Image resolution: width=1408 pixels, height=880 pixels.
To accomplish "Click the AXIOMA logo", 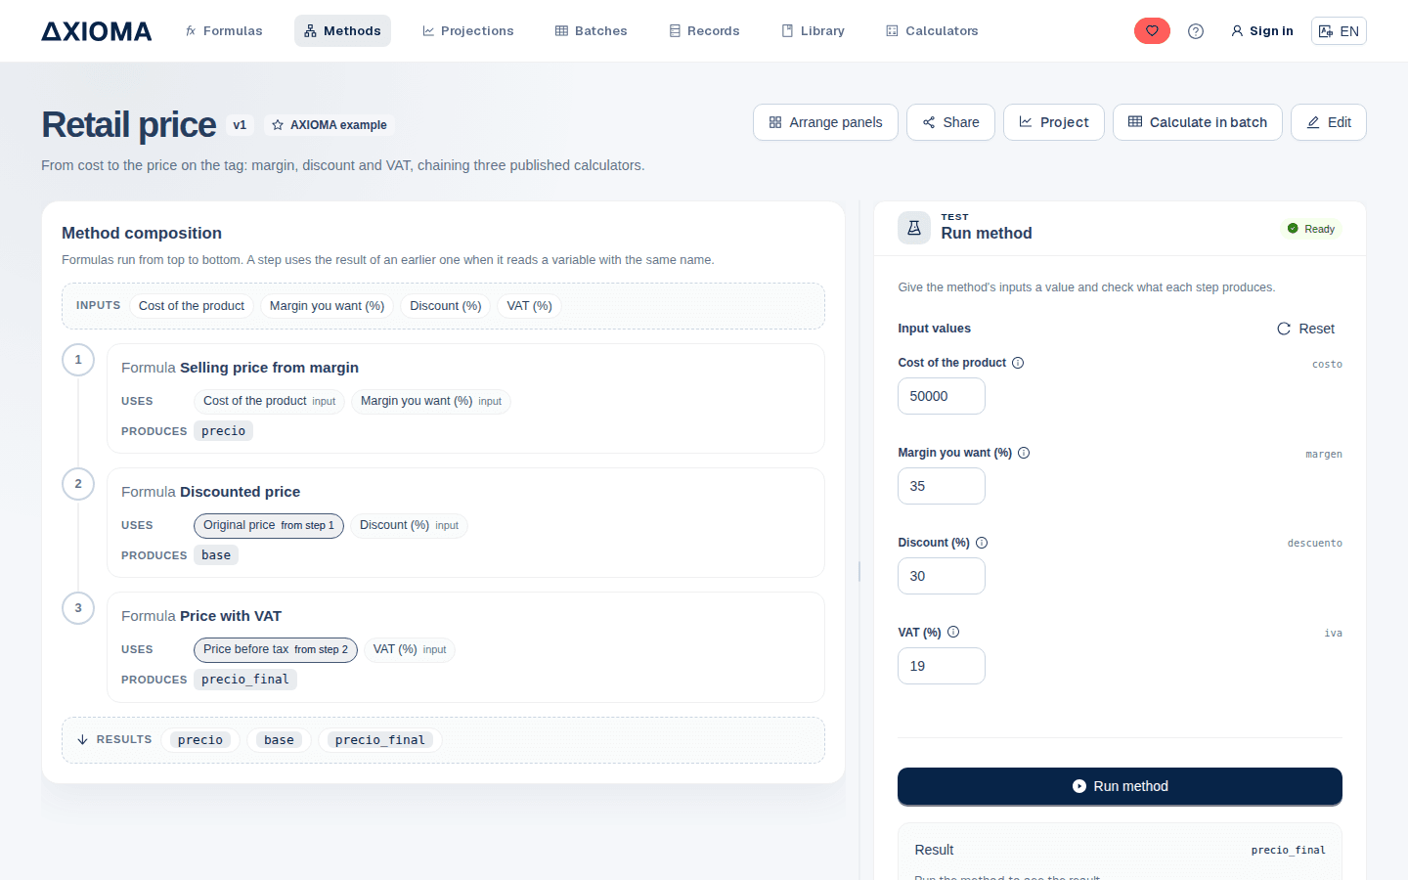I will (x=97, y=31).
